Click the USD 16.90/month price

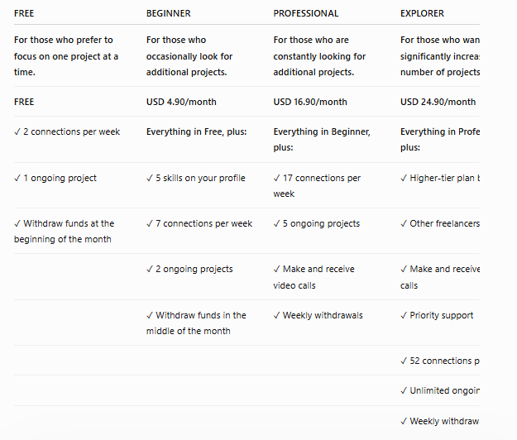tap(310, 102)
